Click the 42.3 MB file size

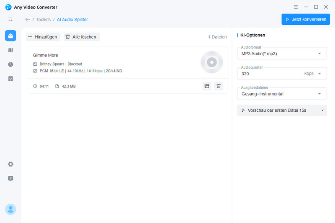pyautogui.click(x=69, y=86)
